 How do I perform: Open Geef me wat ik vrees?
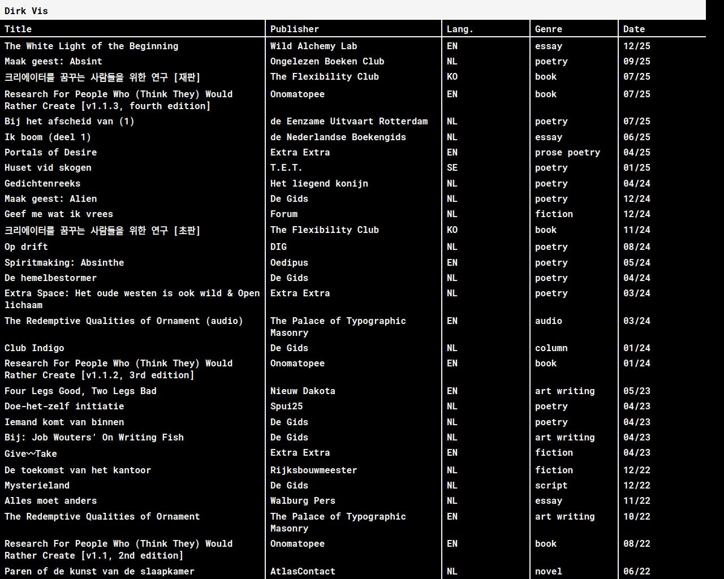(x=59, y=214)
